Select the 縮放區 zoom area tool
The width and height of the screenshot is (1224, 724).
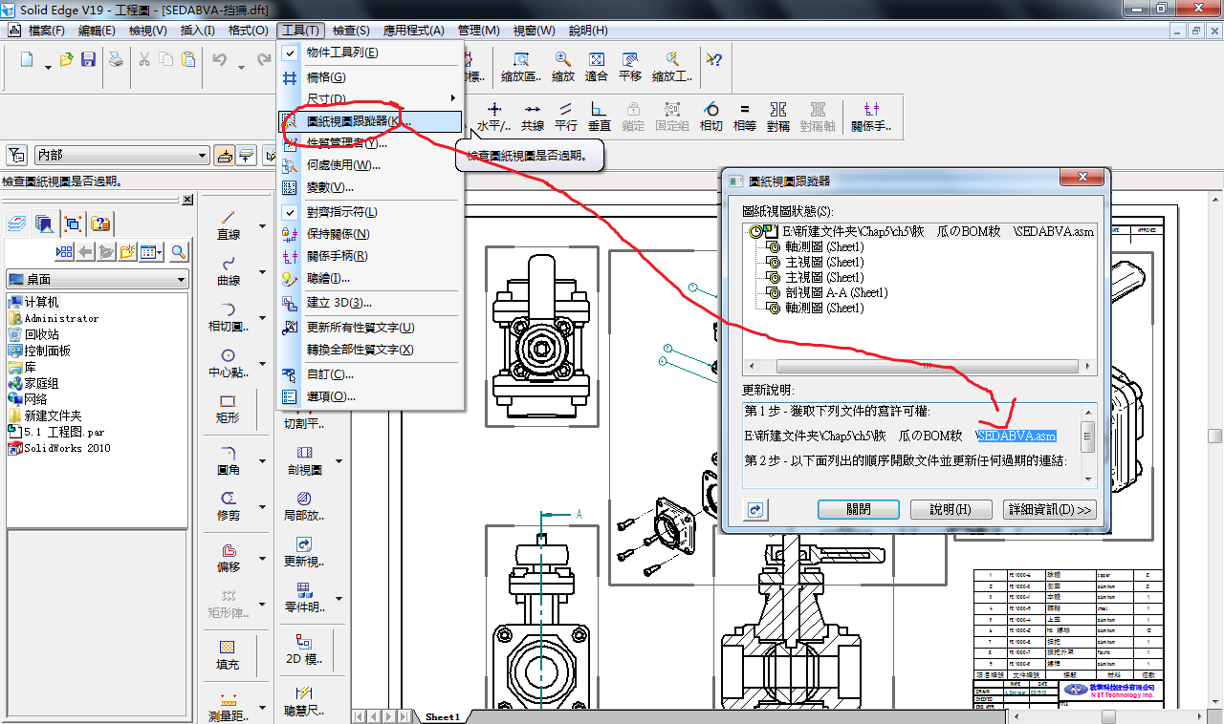click(521, 66)
